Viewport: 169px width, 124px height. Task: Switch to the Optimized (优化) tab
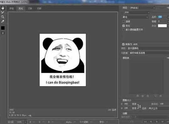21,8
